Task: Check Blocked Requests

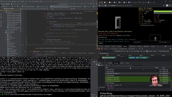Action: (99, 53)
